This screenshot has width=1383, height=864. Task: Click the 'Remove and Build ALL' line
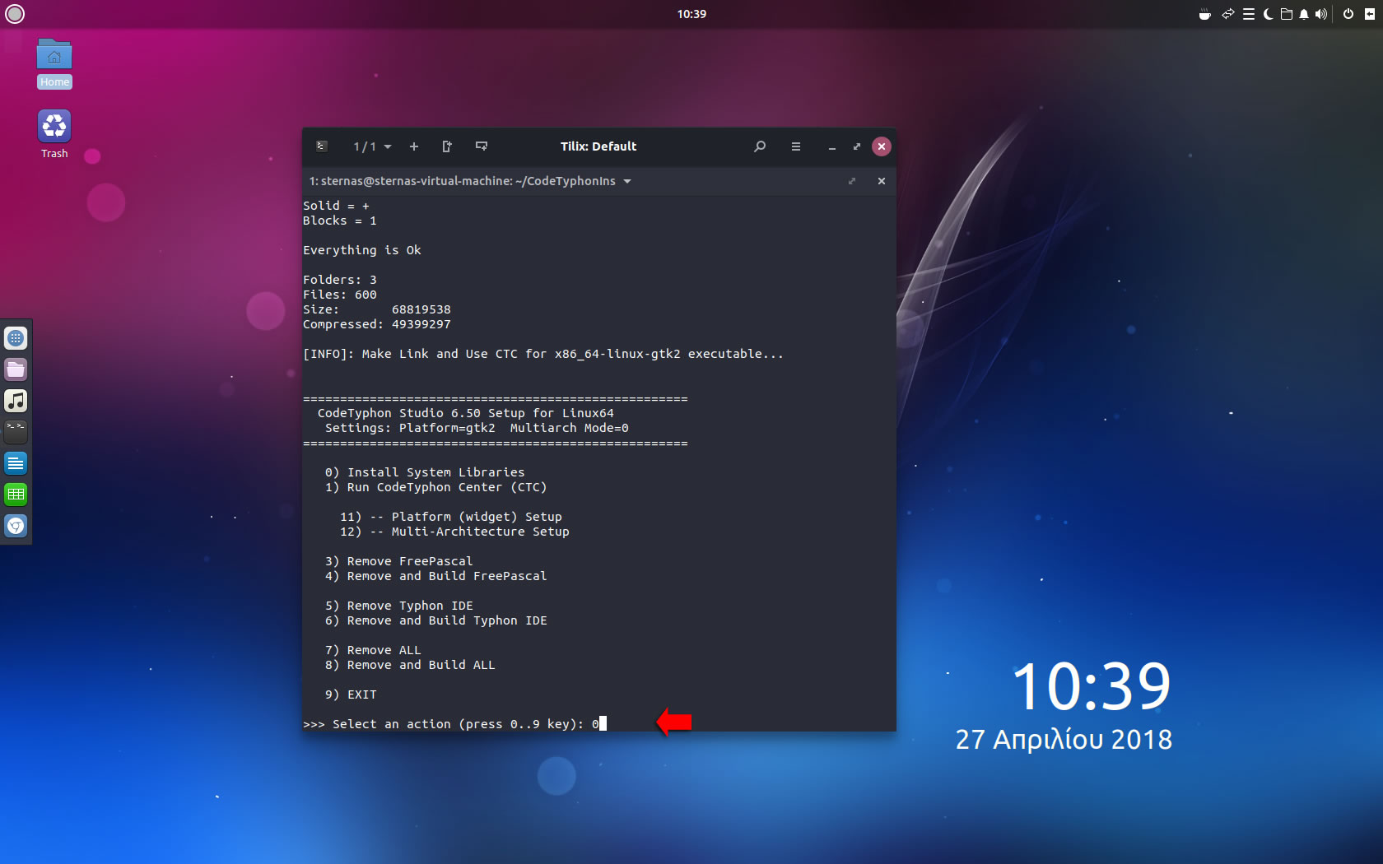tap(410, 665)
